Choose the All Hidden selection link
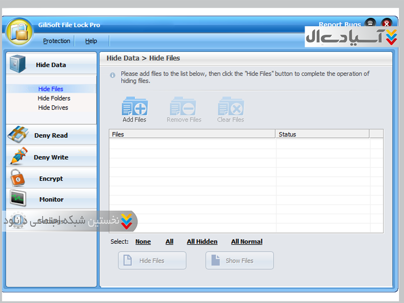Viewport: 404px width, 303px height. coord(202,242)
